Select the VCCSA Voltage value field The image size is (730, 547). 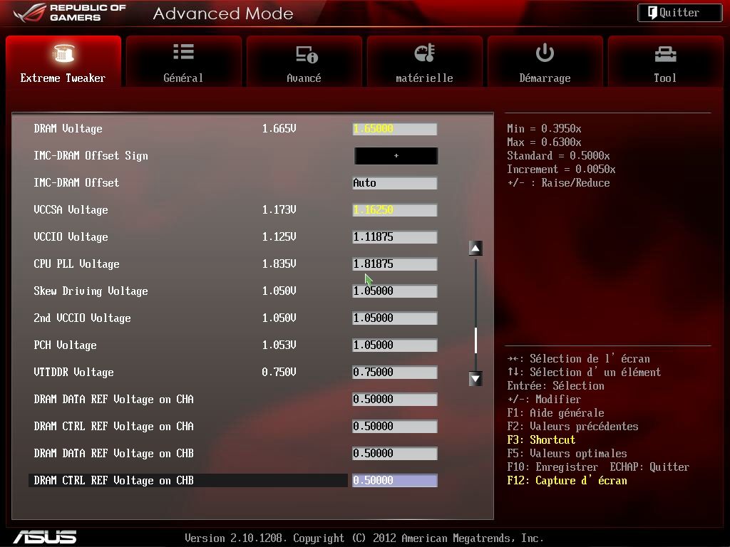395,210
